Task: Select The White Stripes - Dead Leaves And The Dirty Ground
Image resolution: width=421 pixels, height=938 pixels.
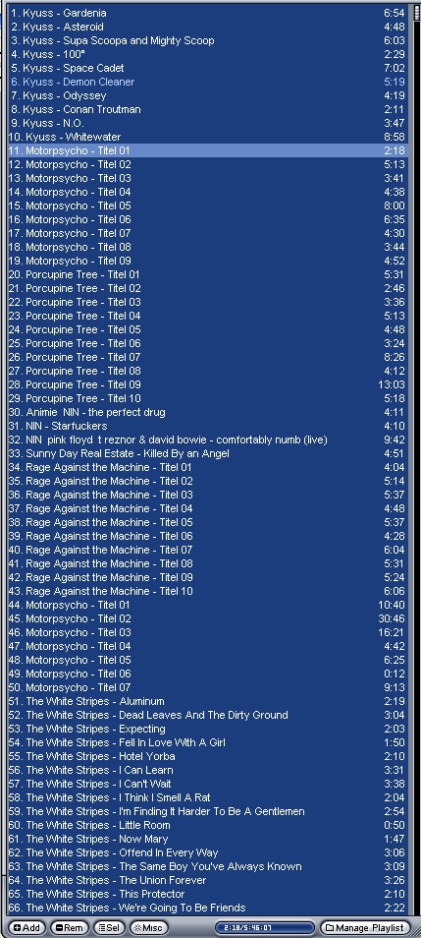Action: [x=208, y=714]
